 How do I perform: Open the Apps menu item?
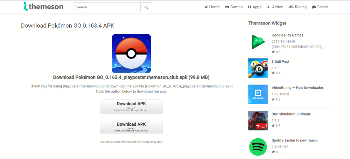[x=255, y=7]
